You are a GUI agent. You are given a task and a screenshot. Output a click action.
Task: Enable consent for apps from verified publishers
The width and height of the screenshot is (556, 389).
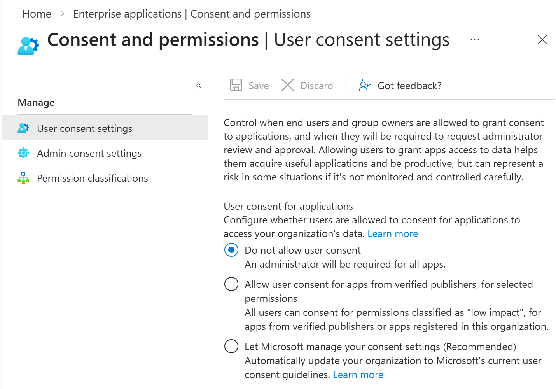pyautogui.click(x=231, y=284)
